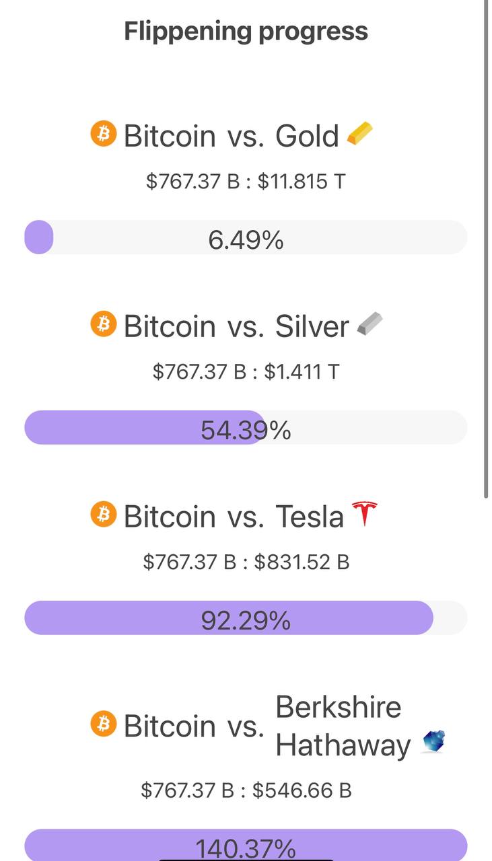492x861 pixels.
Task: Click the Bitcoin icon in Tesla row
Action: point(104,515)
